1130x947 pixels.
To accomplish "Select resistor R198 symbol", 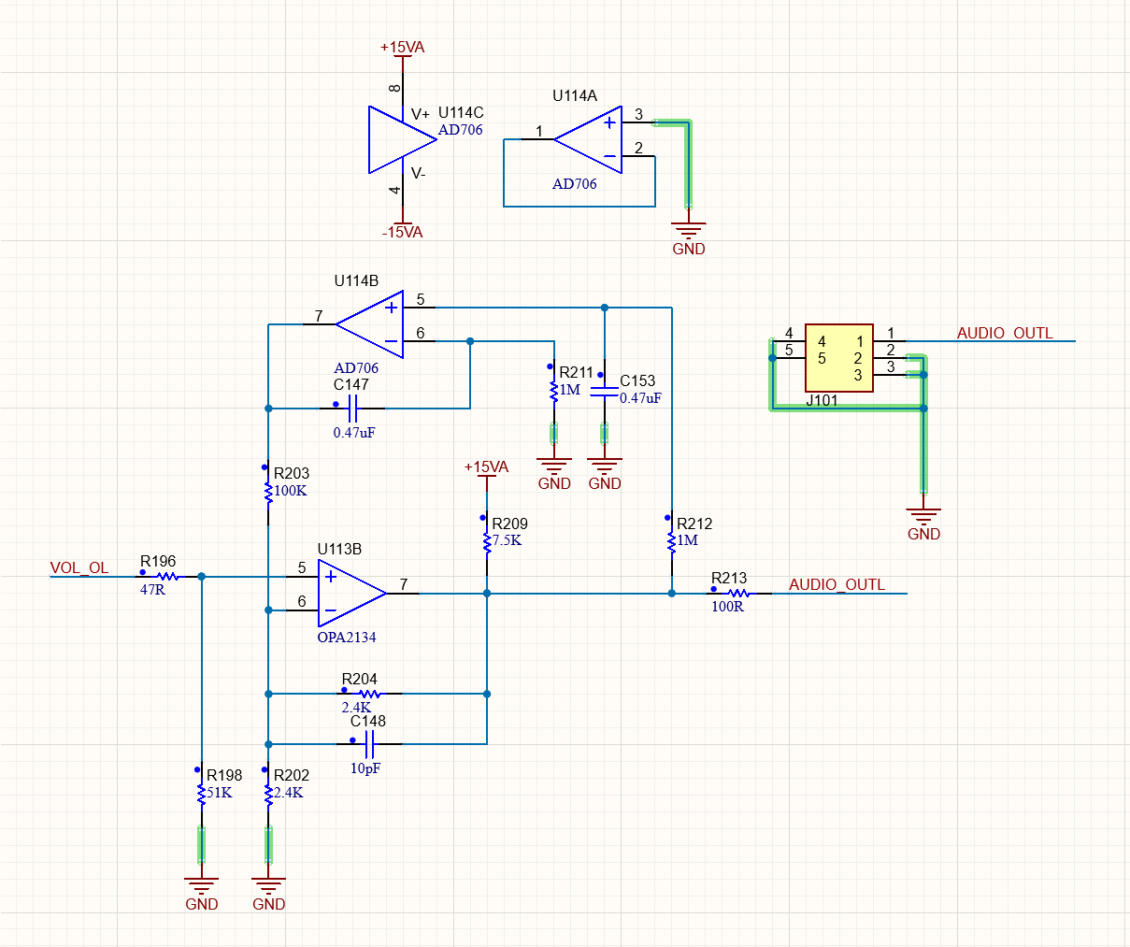I will click(x=201, y=795).
